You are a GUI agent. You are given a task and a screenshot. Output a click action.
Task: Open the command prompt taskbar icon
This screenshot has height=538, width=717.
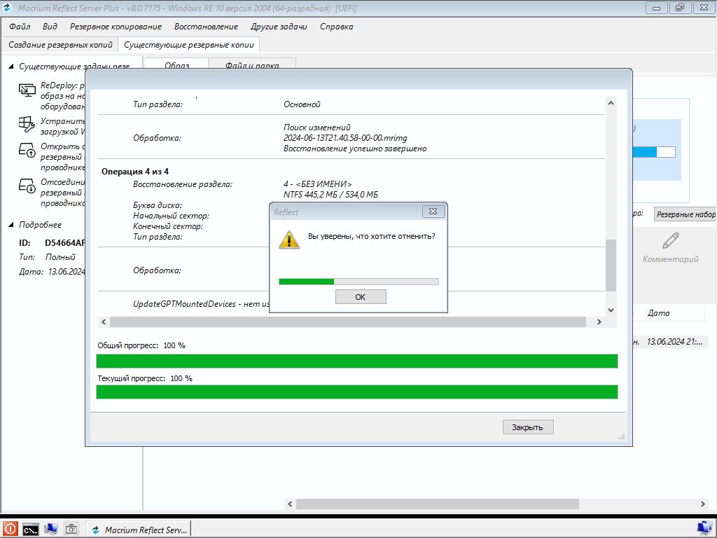(30, 529)
